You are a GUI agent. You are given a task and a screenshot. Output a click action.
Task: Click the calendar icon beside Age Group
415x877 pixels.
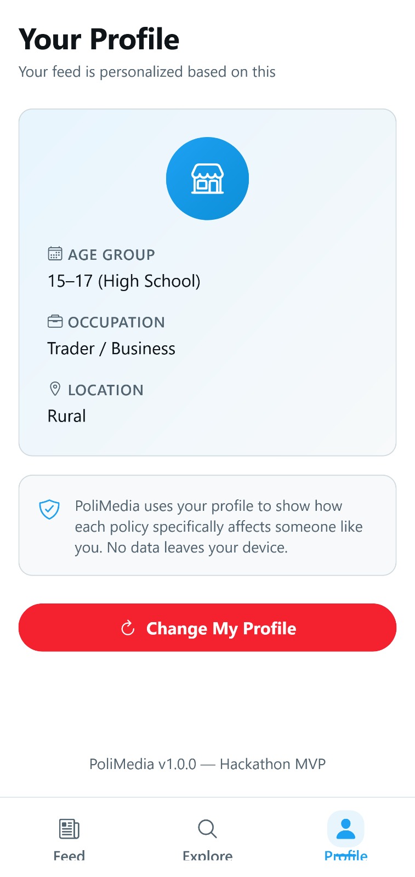click(x=55, y=253)
